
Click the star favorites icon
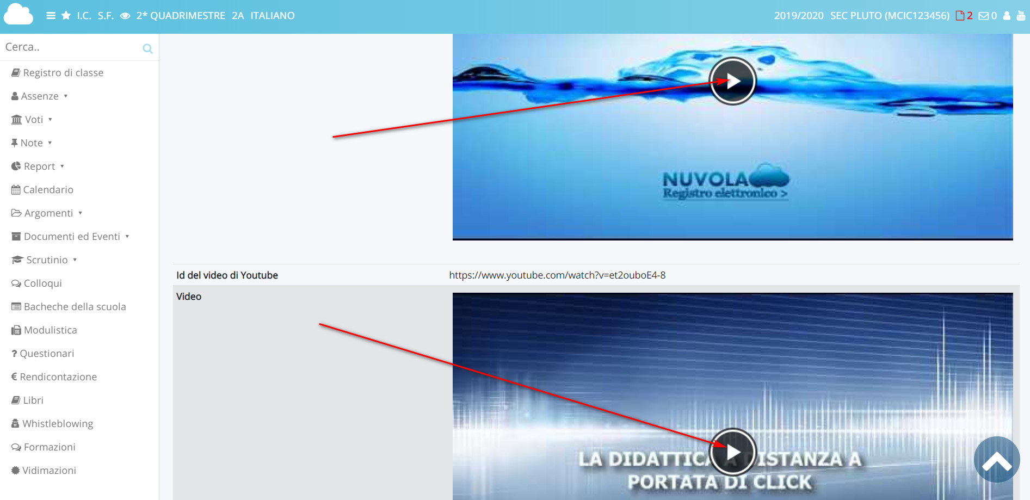(x=66, y=15)
